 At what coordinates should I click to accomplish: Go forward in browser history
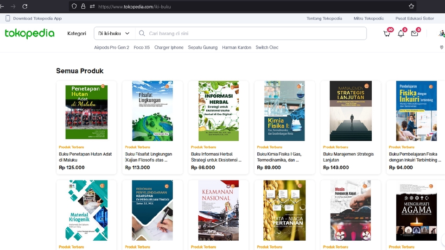[x=13, y=6]
